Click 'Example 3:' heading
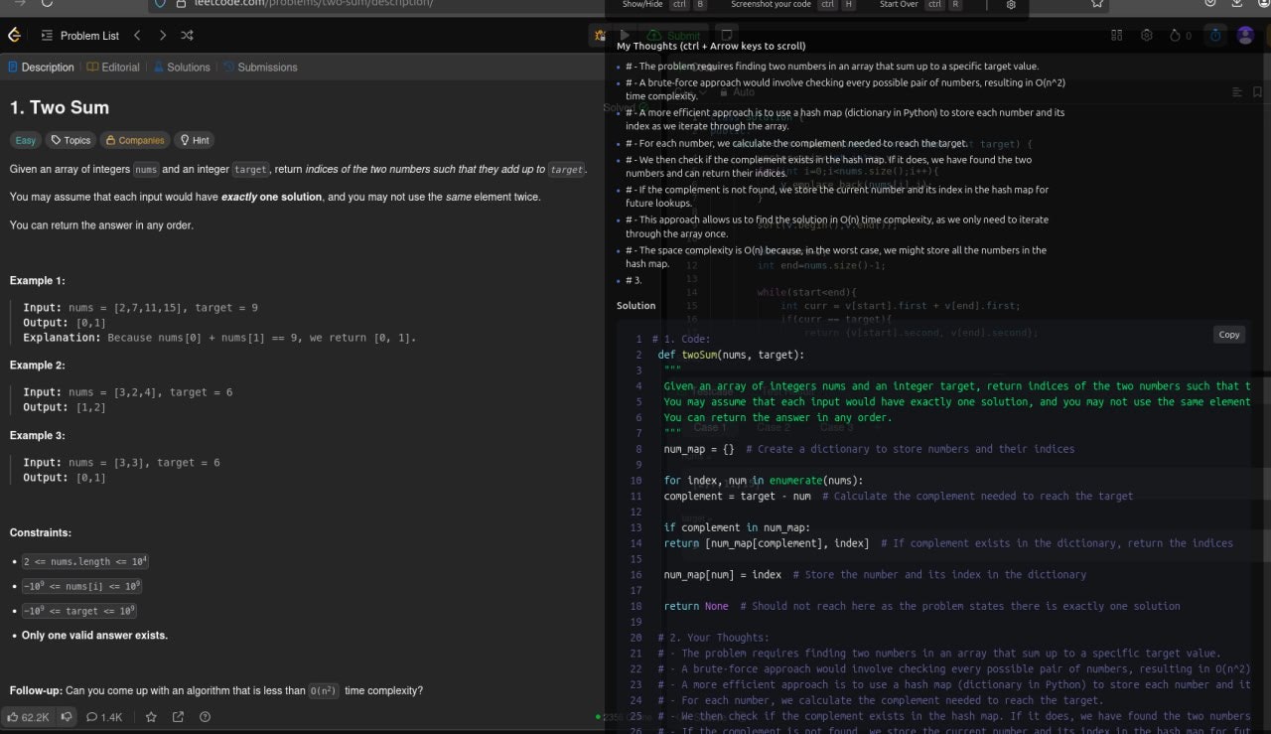Screen dimensions: 1271x734 (38, 436)
